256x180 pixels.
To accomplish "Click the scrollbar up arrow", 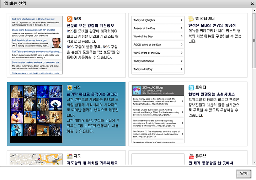I will click(x=254, y=11).
